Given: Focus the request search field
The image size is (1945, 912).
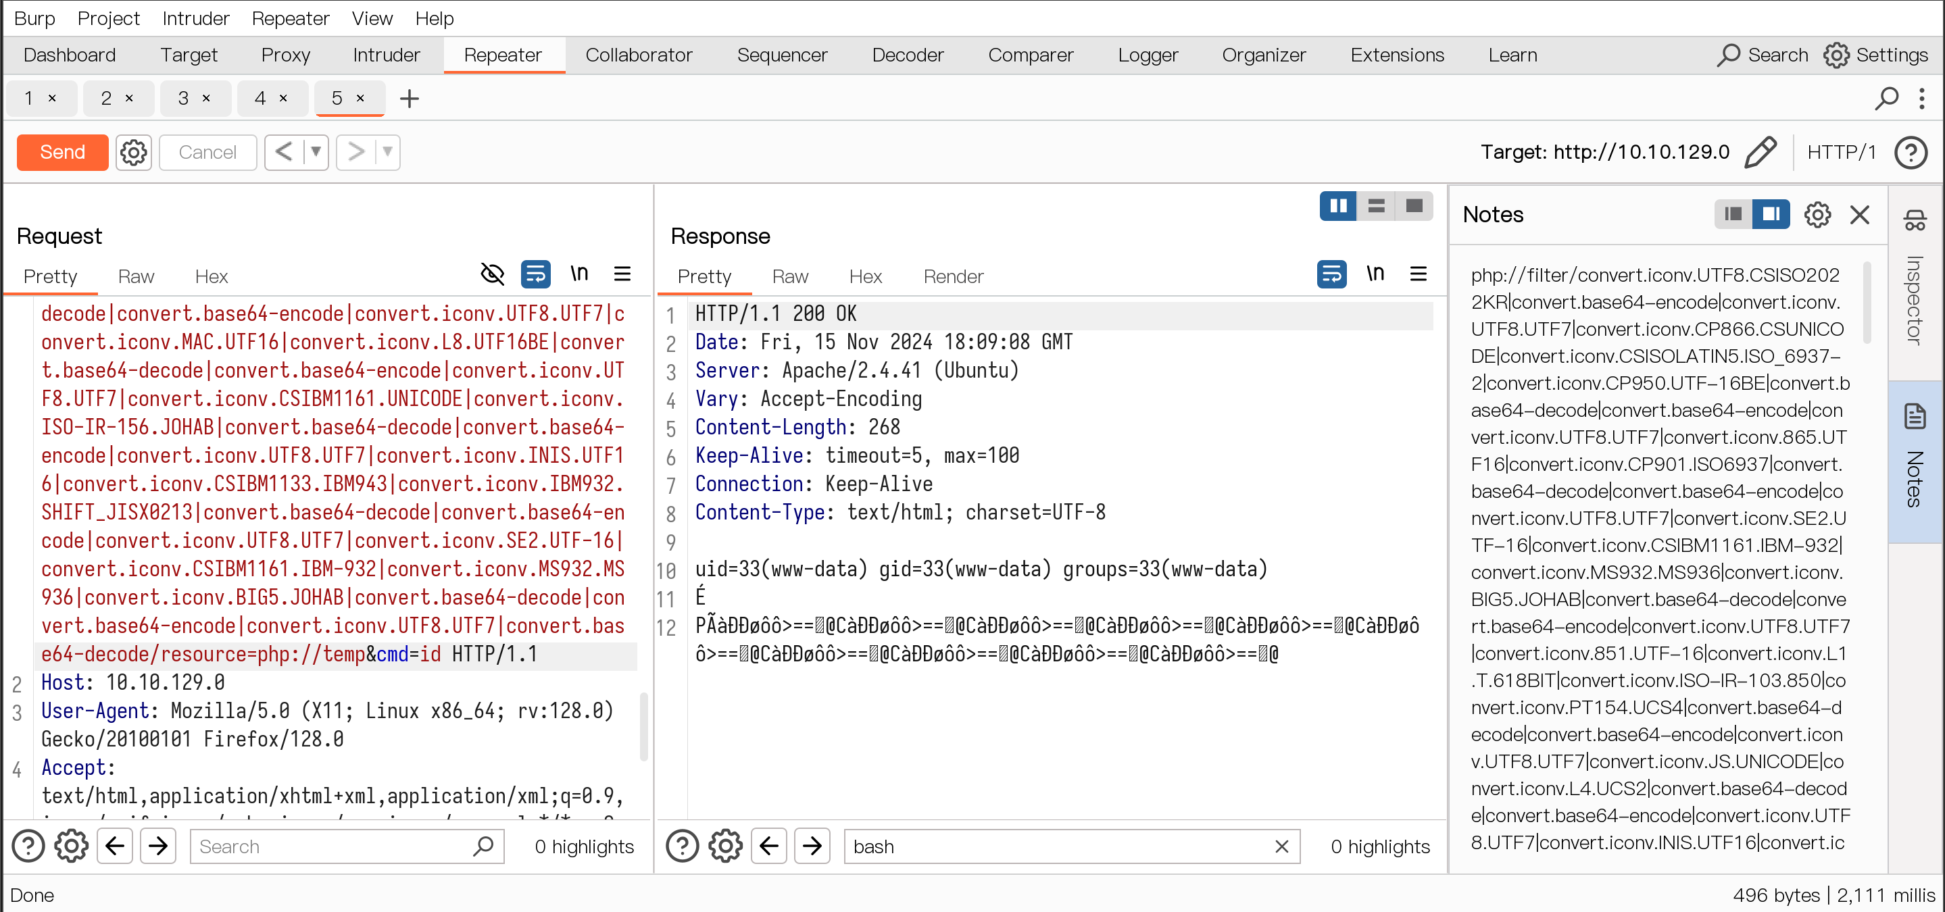Looking at the screenshot, I should tap(347, 846).
